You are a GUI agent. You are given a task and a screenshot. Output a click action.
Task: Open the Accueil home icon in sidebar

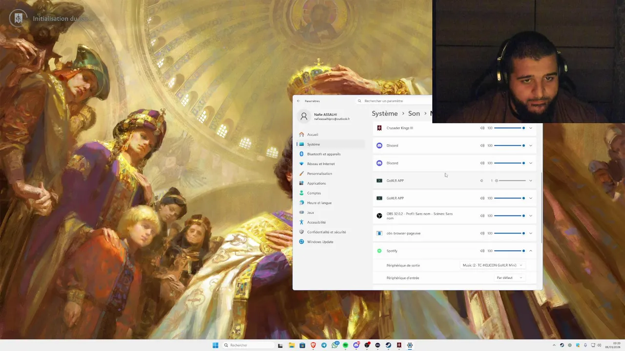point(301,135)
